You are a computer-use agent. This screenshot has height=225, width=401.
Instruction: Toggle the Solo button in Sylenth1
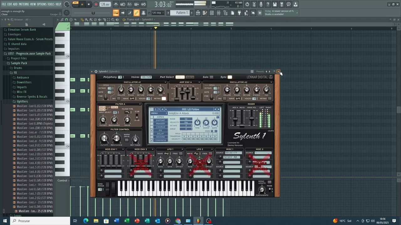coord(211,77)
